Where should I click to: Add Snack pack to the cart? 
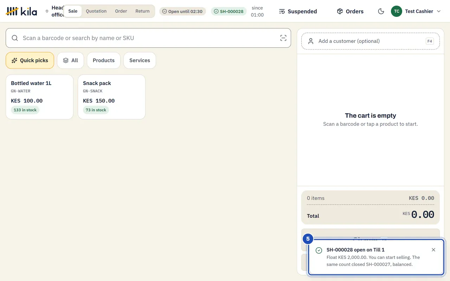(x=111, y=97)
